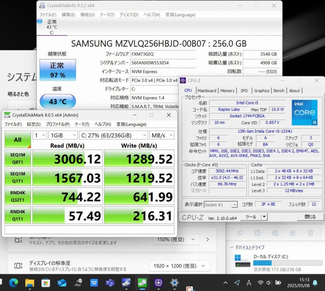Open ディスク(D) menu in CrystalDiskInfo
This screenshot has width=325, height=291.
click(x=129, y=15)
